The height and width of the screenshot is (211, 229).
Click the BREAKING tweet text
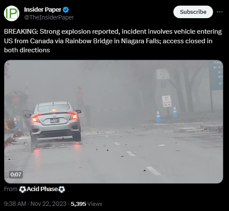113,41
